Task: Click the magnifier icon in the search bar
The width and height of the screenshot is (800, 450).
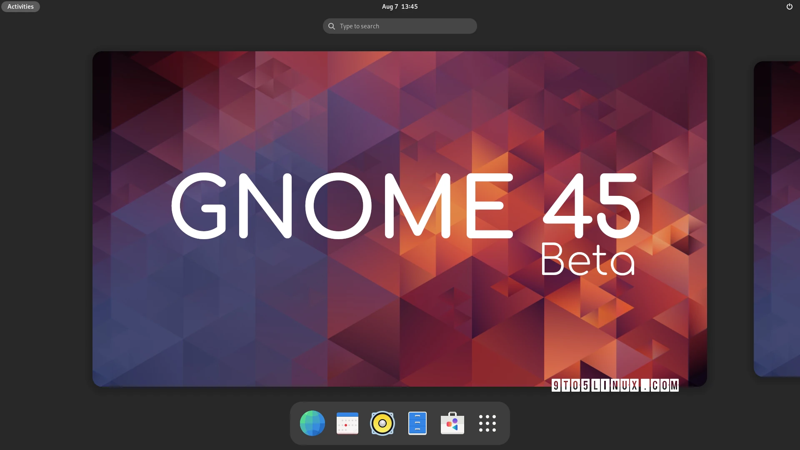Action: (x=331, y=26)
